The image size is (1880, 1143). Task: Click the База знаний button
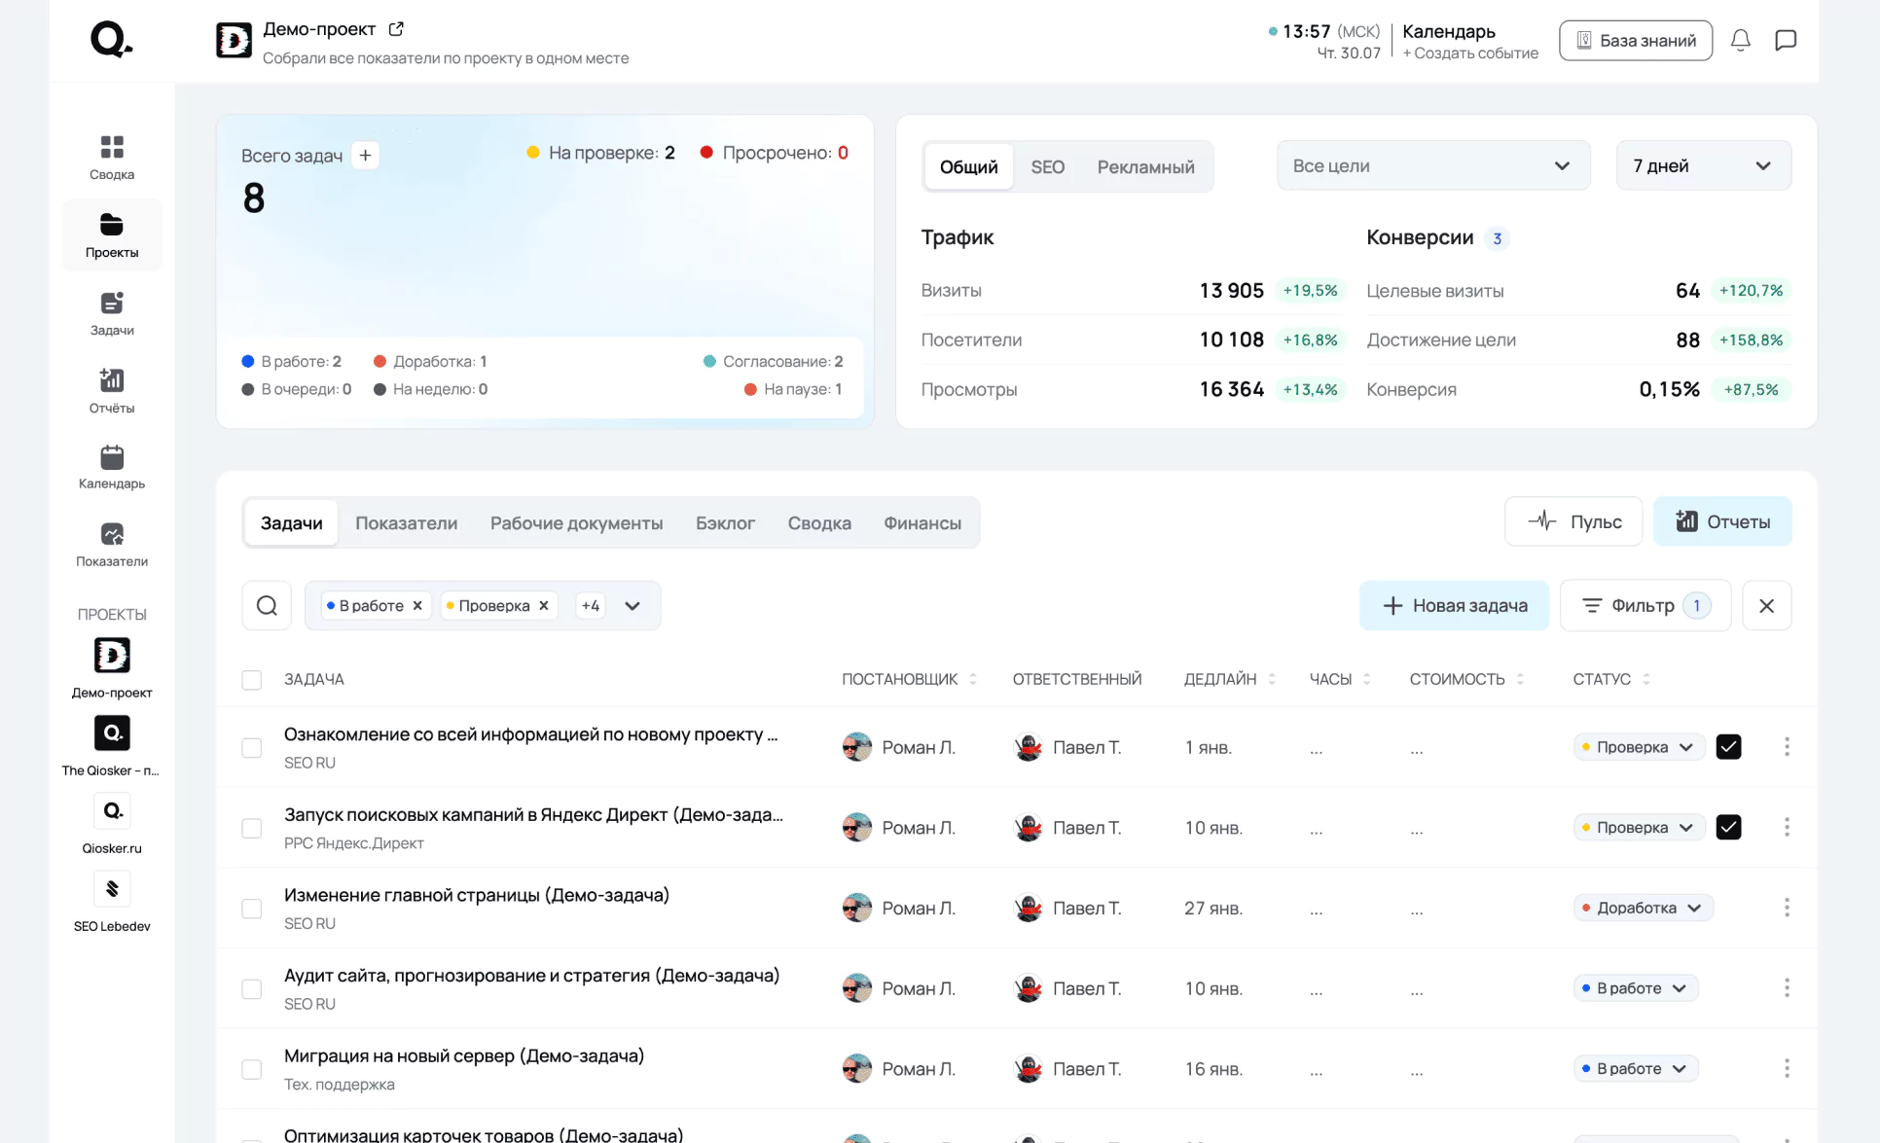pos(1636,41)
